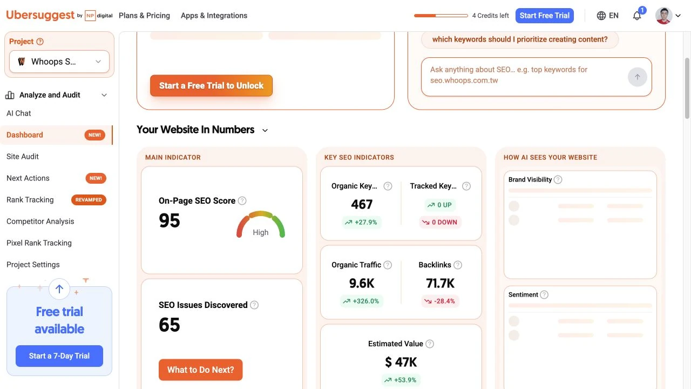691x389 pixels.
Task: Click the Project help question icon
Action: (39, 42)
